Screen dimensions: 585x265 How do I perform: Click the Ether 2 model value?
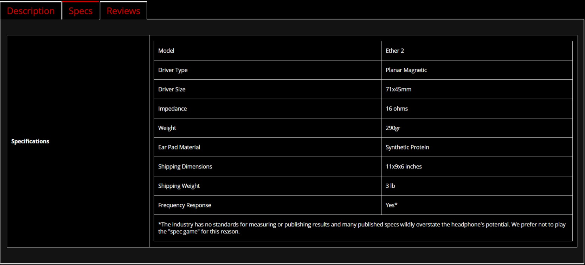point(395,51)
